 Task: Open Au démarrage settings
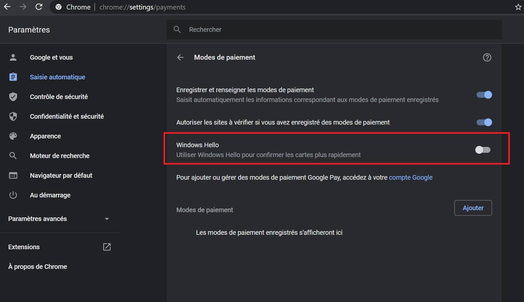50,195
